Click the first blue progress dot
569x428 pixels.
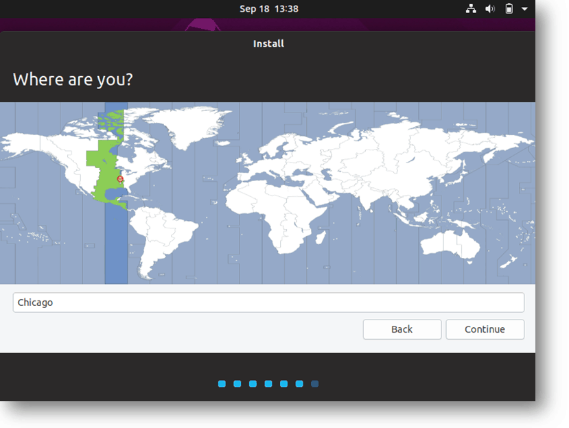tap(222, 383)
